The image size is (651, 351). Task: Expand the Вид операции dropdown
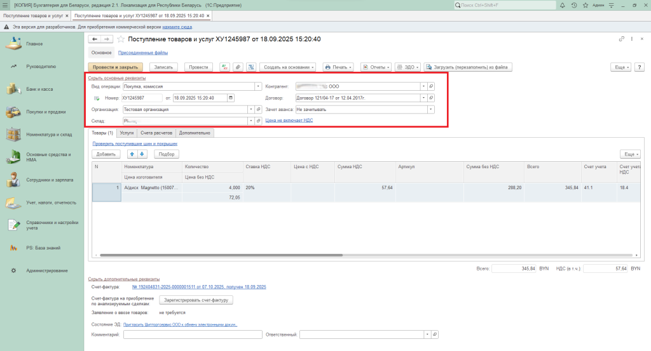258,86
